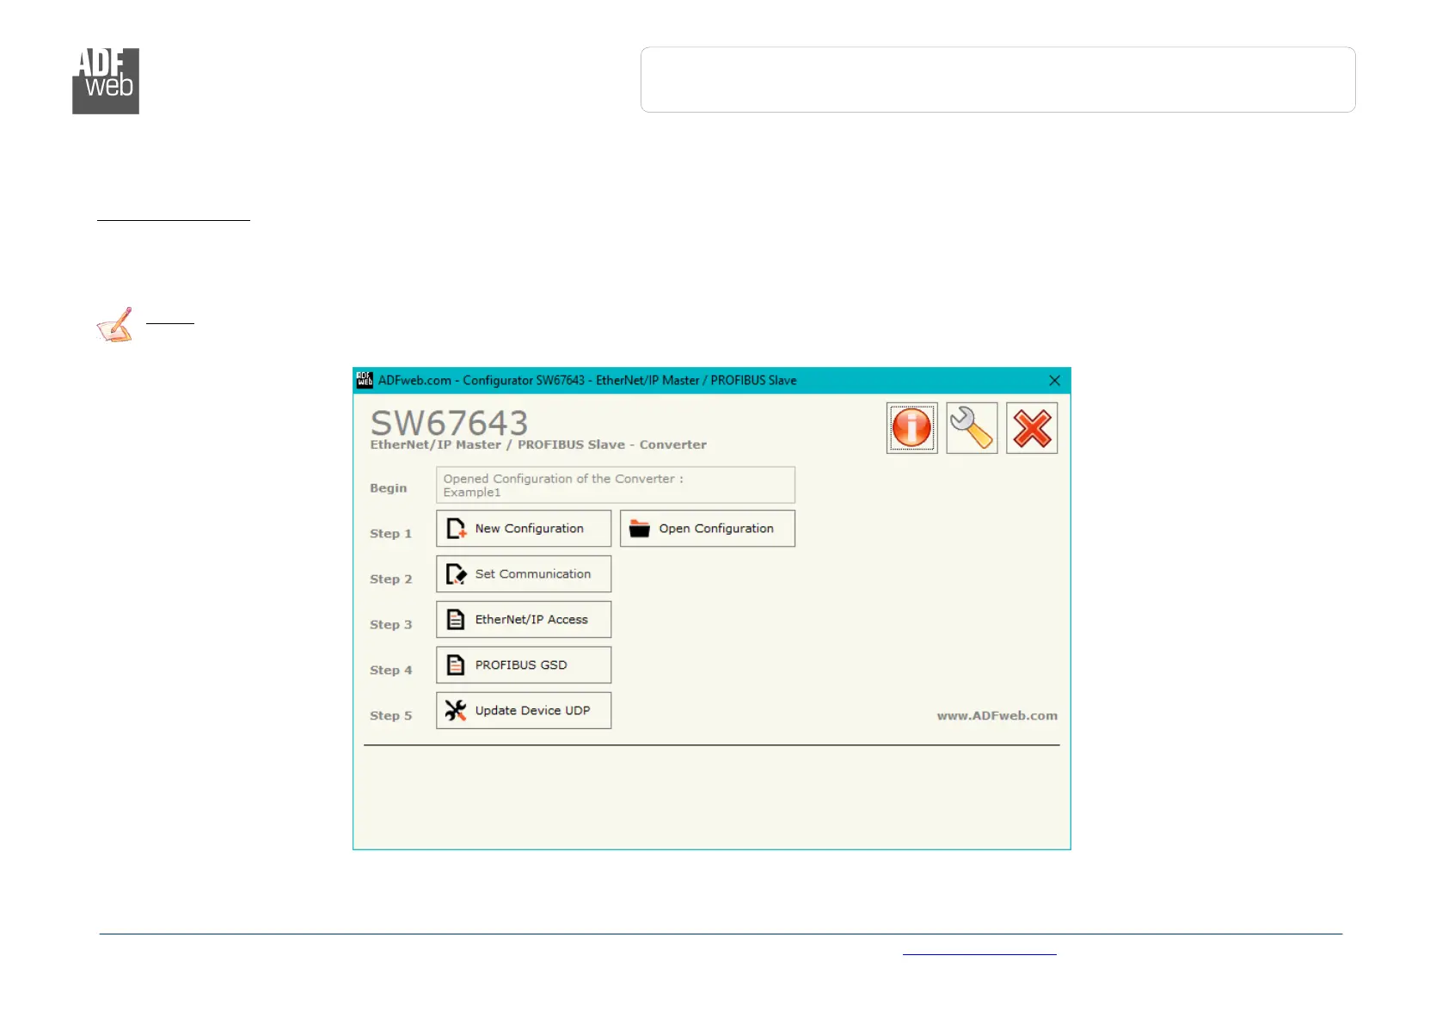1448x1023 pixels.
Task: Click the 'Step 3' label
Action: [x=391, y=625]
